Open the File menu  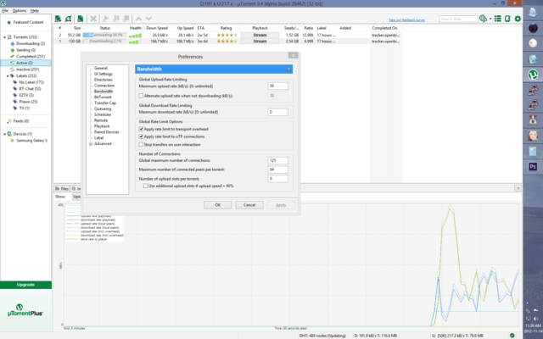click(5, 11)
